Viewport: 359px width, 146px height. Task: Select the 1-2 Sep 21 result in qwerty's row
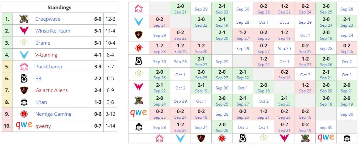264,114
